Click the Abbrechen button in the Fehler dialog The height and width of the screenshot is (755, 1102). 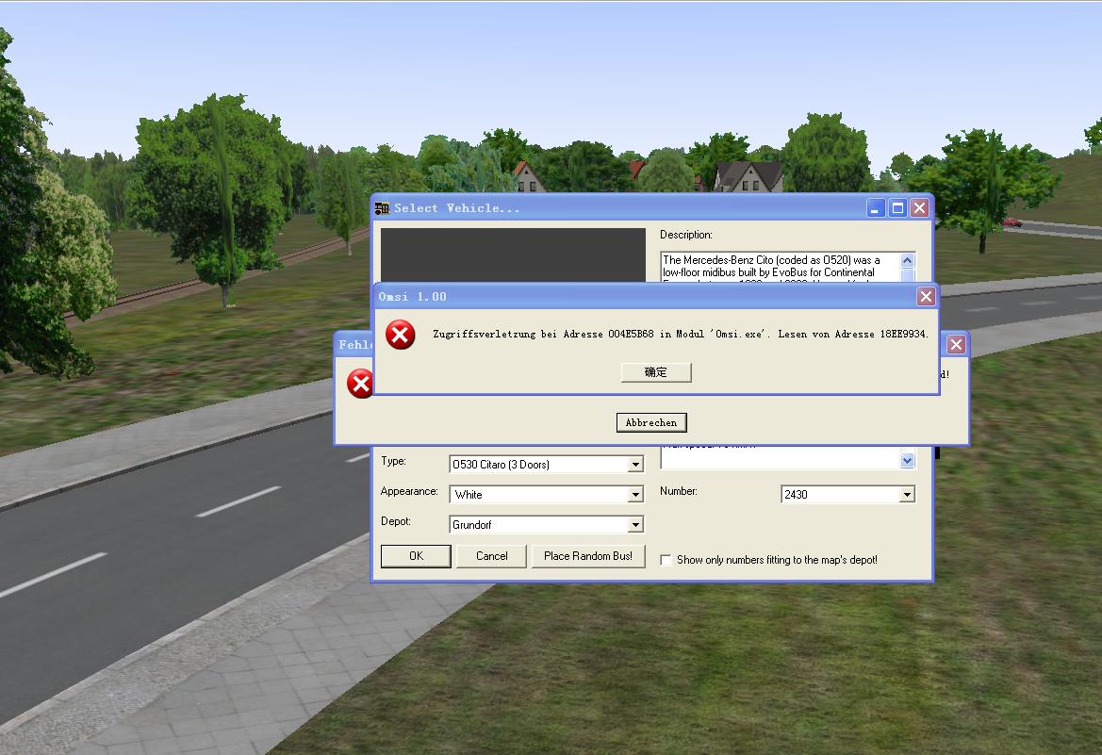[651, 422]
